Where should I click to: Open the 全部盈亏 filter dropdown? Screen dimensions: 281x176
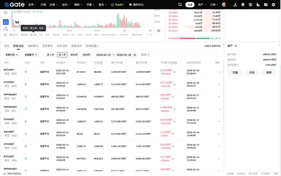[x=31, y=55]
